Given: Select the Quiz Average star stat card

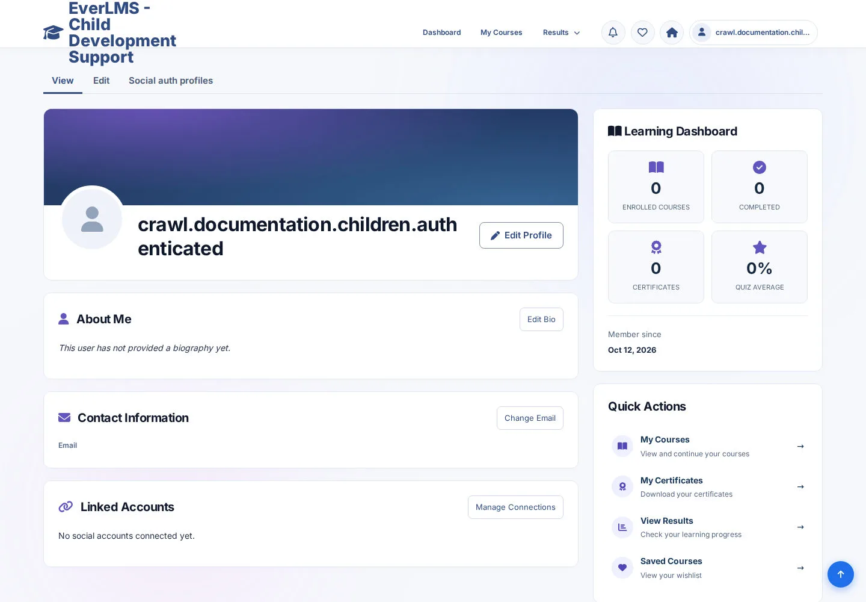Looking at the screenshot, I should tap(760, 267).
